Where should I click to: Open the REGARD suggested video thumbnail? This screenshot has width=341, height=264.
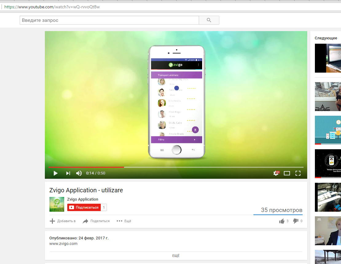pos(328,97)
